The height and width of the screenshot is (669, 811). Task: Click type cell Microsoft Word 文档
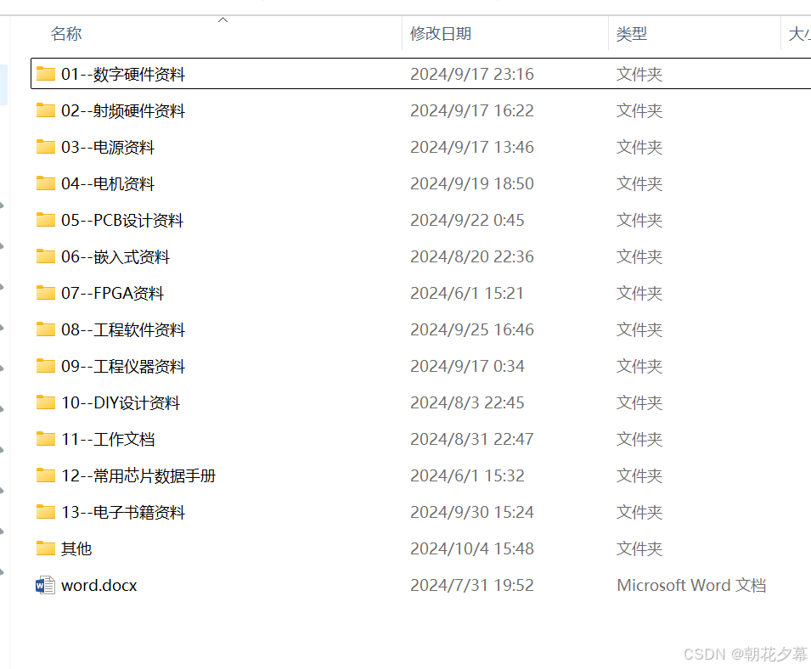click(691, 585)
